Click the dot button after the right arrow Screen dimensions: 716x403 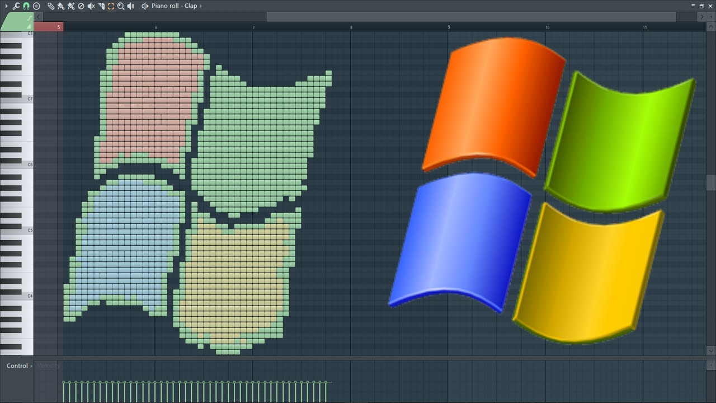(x=711, y=17)
